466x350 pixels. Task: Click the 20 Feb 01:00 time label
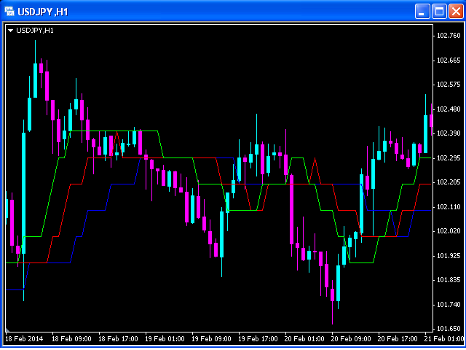304,338
